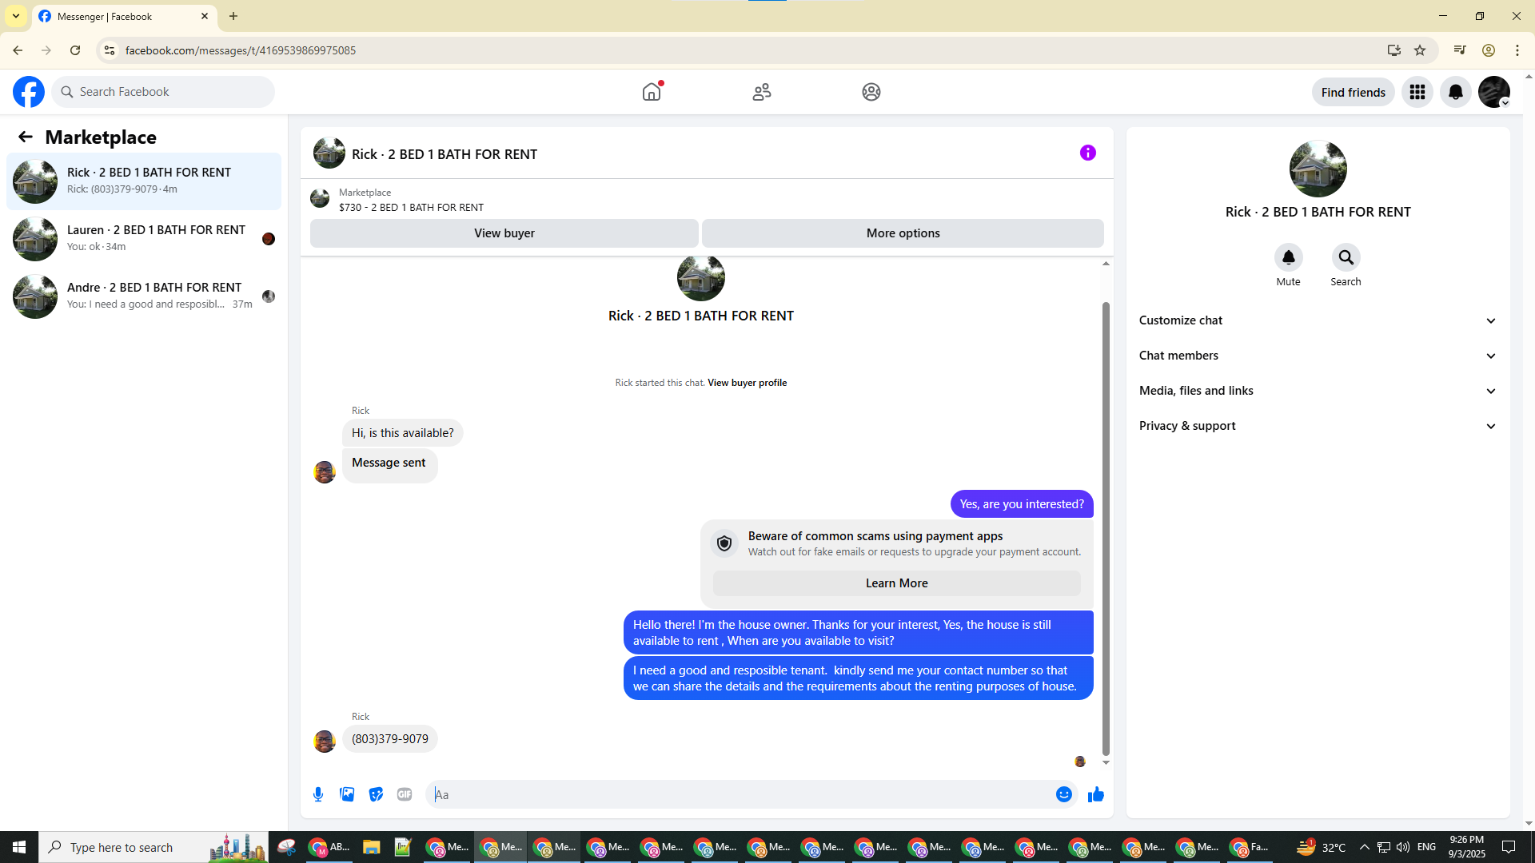Click Rick's phone number message (803)379-9079
This screenshot has width=1535, height=863.
[390, 739]
